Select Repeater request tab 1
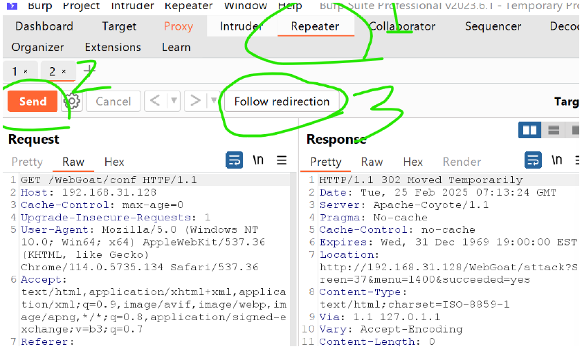 pos(15,71)
